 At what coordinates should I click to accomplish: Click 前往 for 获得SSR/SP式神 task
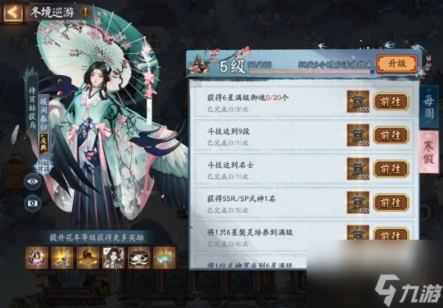391,203
